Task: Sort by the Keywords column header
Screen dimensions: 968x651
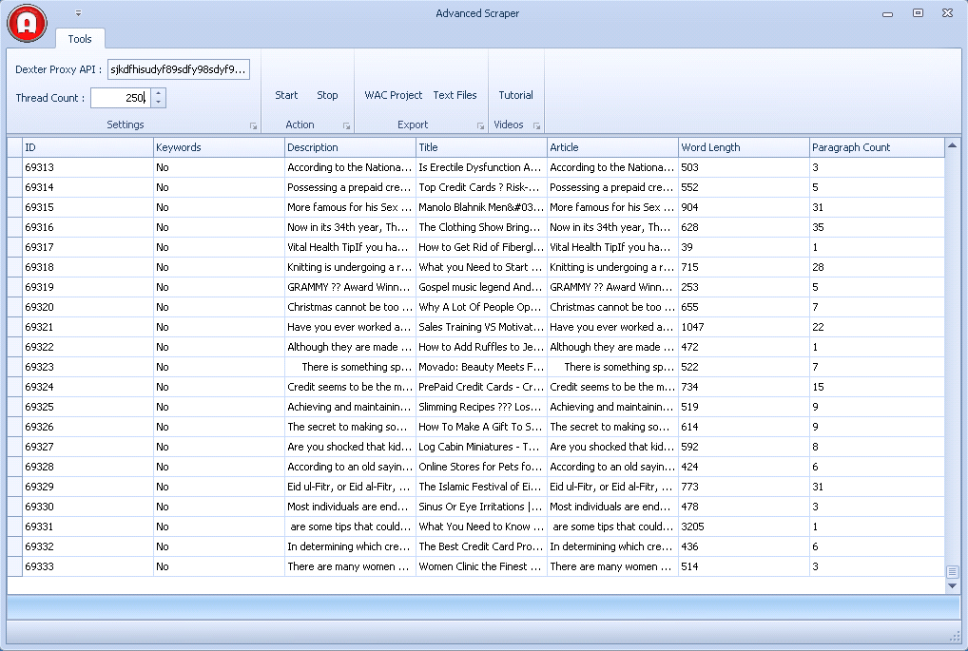Action: tap(219, 147)
